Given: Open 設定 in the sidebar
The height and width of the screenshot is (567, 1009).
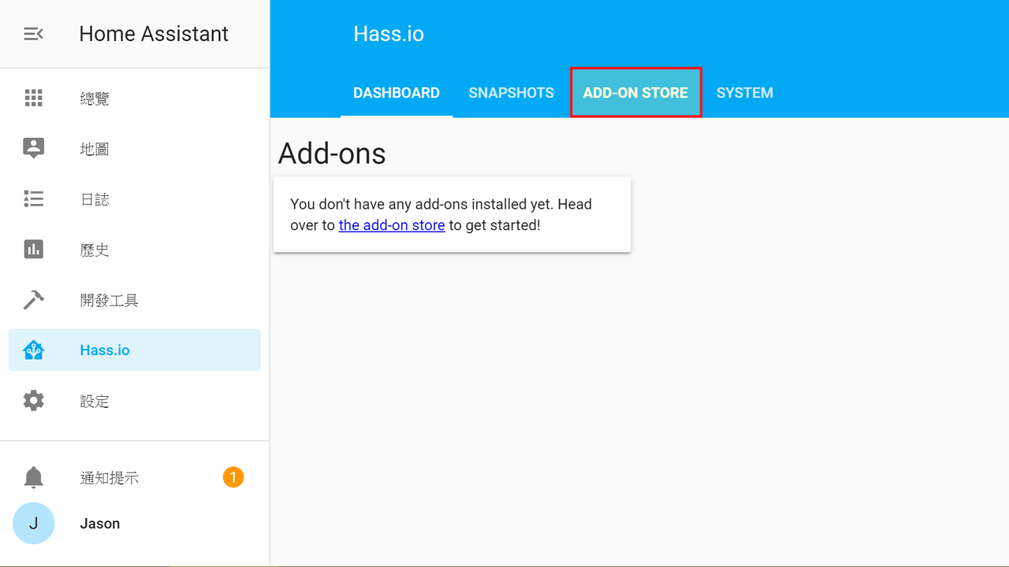Looking at the screenshot, I should point(95,401).
